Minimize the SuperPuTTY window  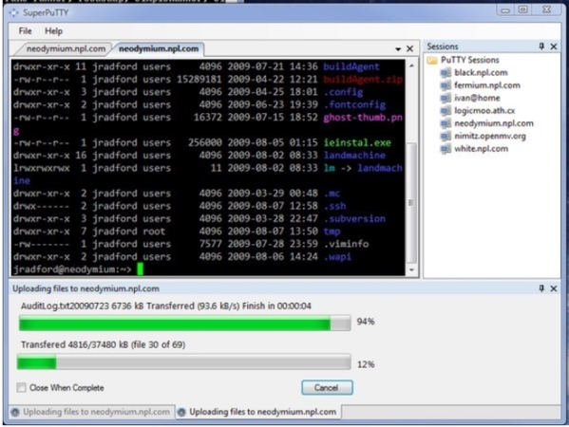505,10
